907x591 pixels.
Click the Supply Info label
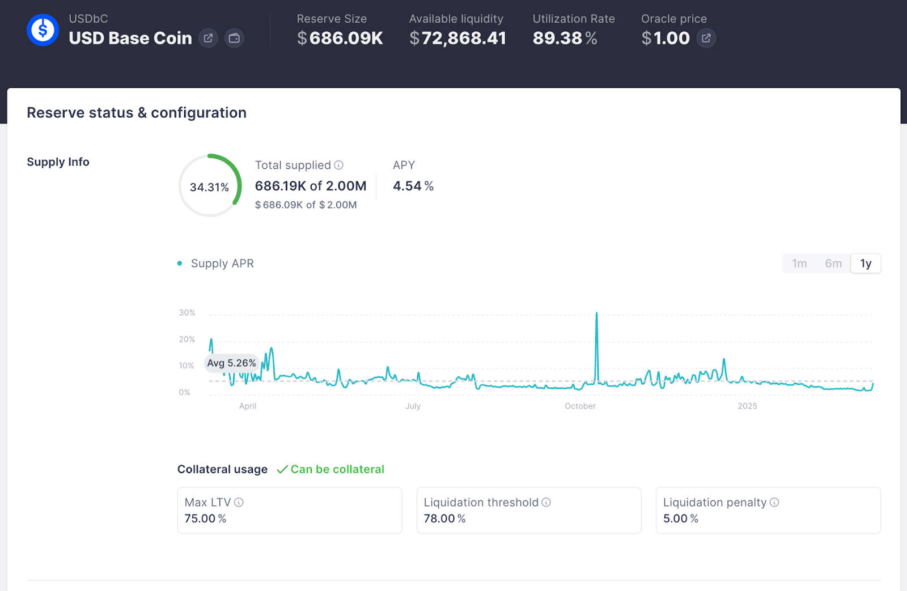coord(58,162)
